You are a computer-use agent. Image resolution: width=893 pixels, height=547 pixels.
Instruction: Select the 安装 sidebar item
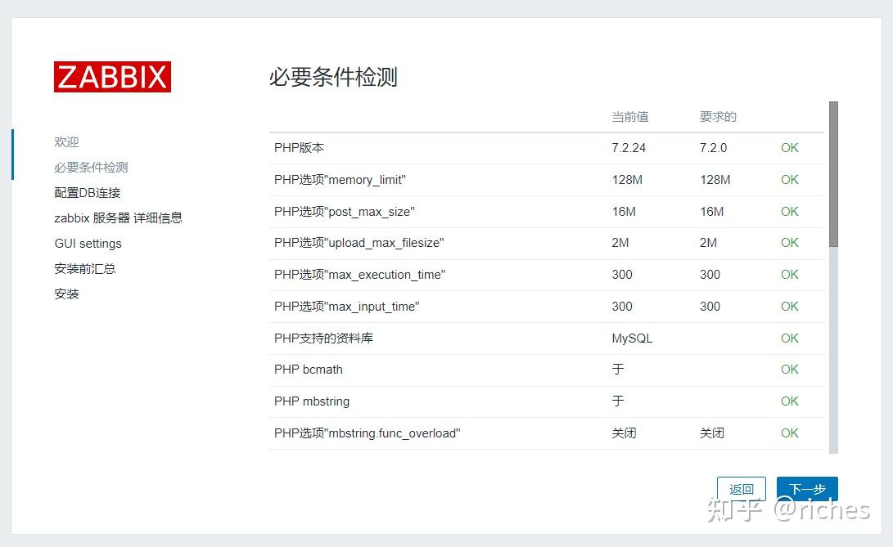[66, 294]
